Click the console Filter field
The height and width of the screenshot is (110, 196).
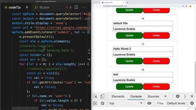pyautogui.click(x=160, y=103)
